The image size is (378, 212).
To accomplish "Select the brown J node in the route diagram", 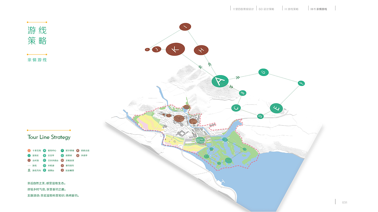I will click(157, 49).
